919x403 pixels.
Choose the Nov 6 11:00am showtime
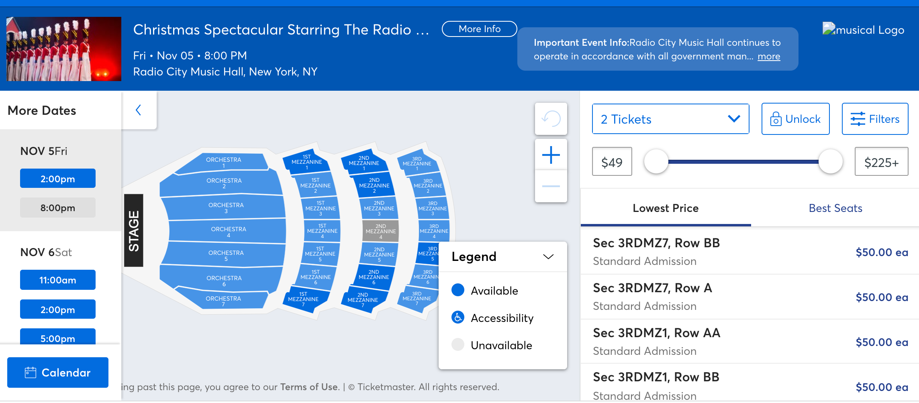[x=58, y=280]
